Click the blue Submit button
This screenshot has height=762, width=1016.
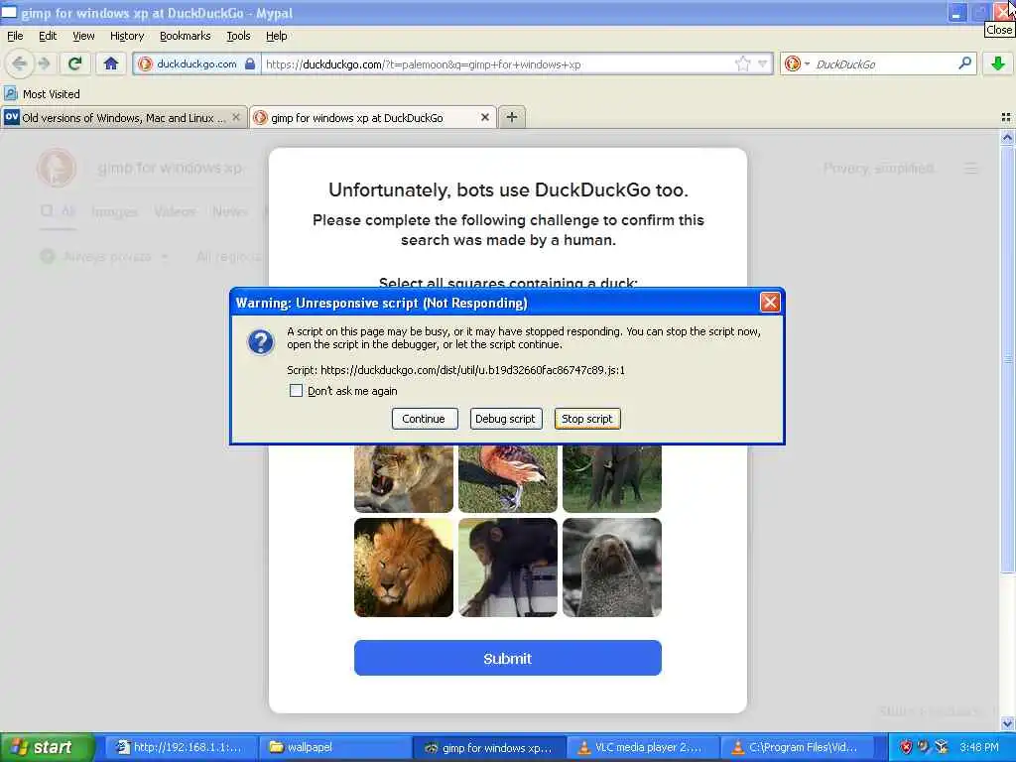tap(508, 659)
